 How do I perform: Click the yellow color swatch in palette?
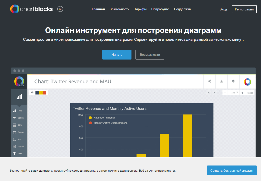tap(41, 93)
